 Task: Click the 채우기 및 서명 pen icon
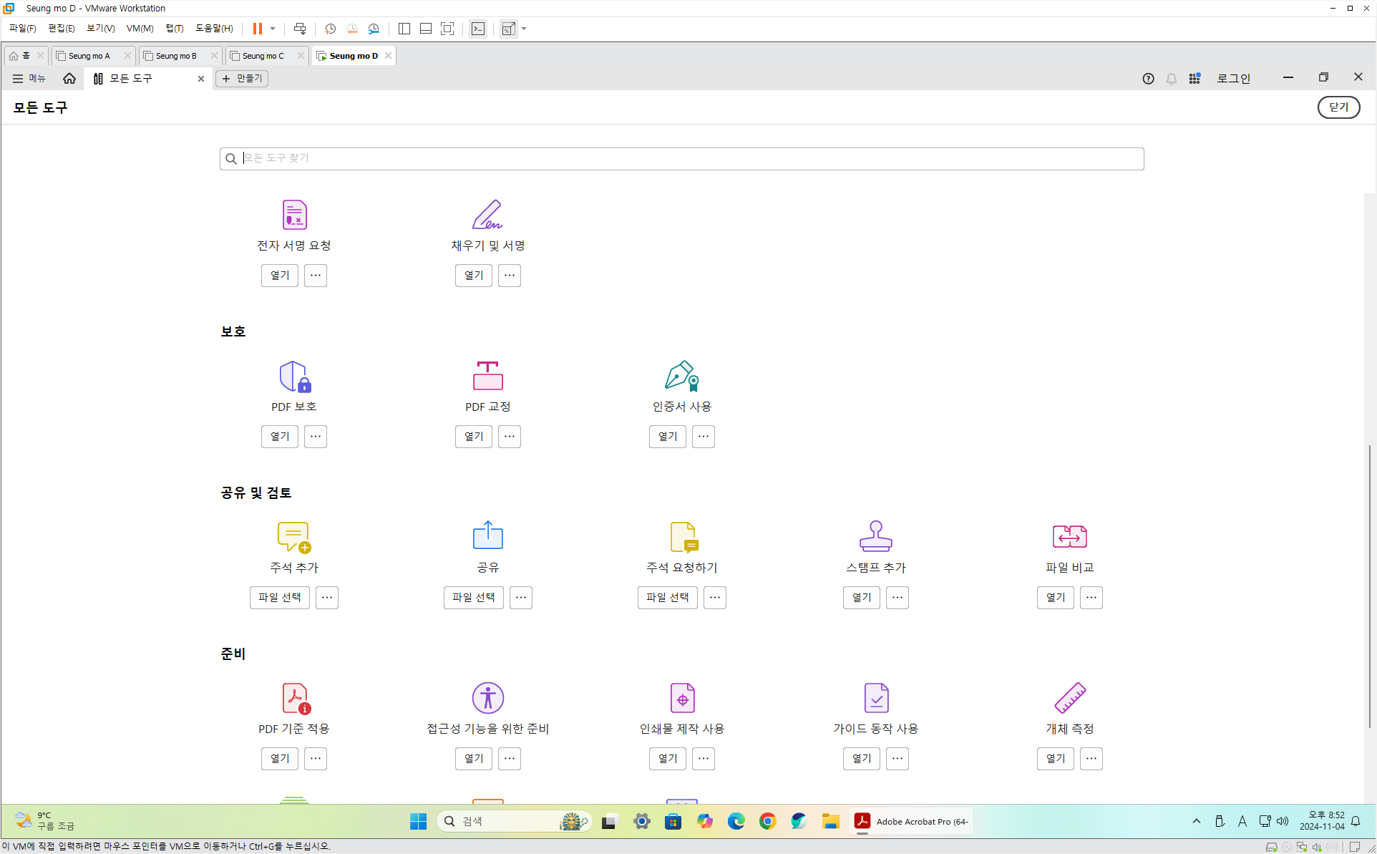point(487,215)
